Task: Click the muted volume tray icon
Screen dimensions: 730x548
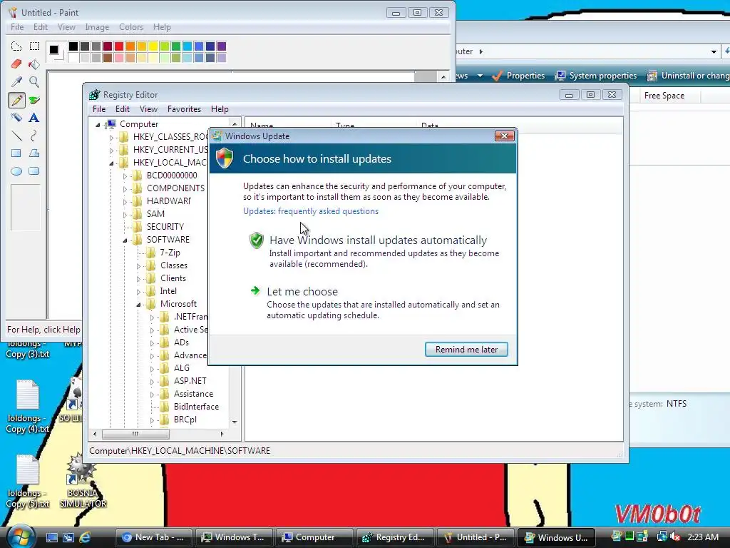Action: pyautogui.click(x=675, y=537)
